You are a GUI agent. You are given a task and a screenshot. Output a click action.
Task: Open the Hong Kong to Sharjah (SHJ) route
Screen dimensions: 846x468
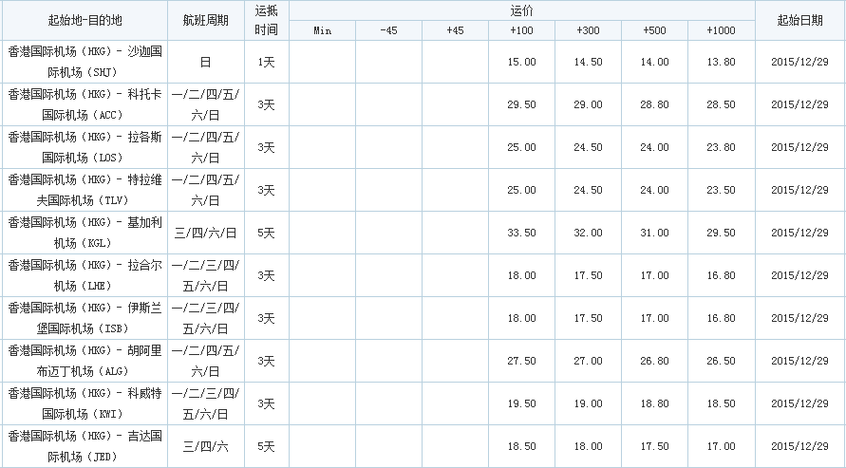tap(85, 62)
